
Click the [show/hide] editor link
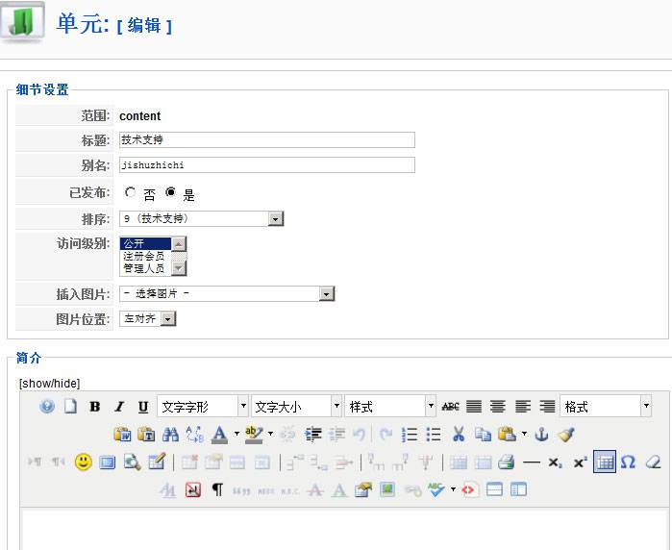[x=49, y=384]
